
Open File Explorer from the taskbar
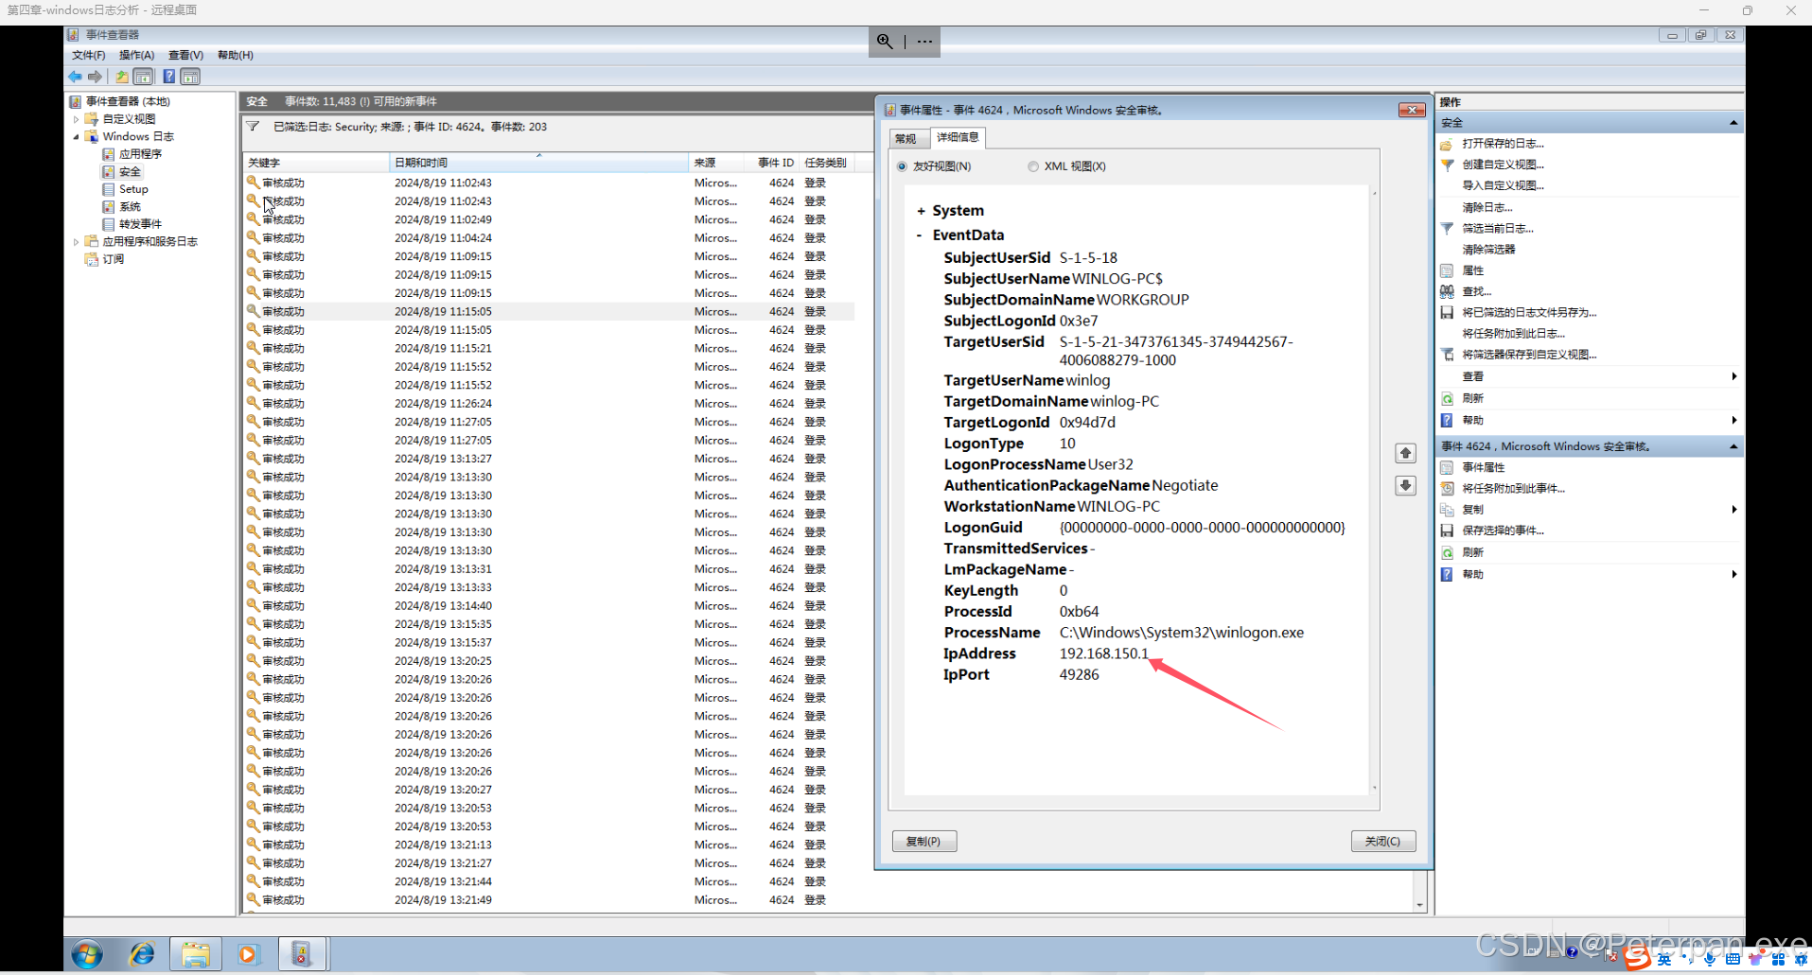196,954
